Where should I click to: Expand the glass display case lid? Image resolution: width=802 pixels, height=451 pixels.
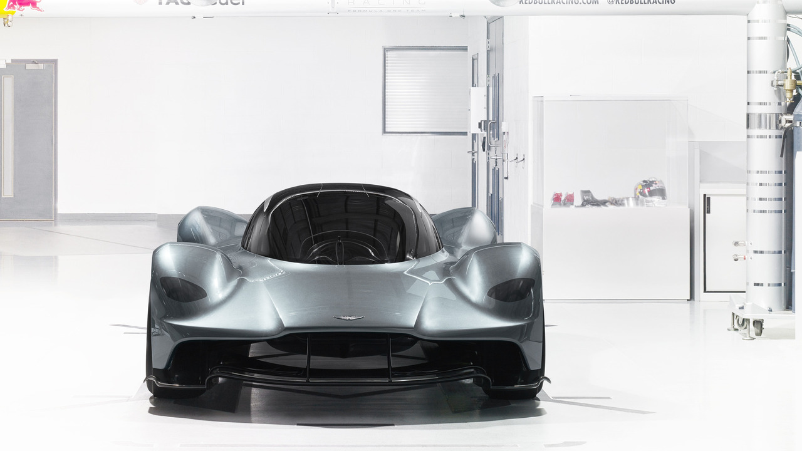tap(611, 100)
